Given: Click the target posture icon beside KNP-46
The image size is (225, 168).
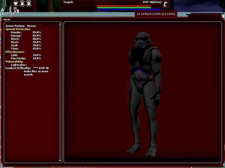Looking at the screenshot, I should [x=165, y=5].
